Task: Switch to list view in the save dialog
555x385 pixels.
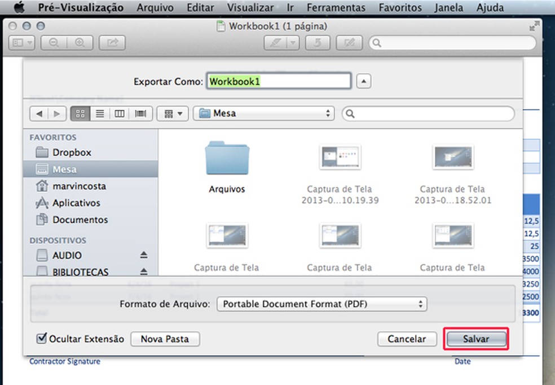Action: (x=99, y=113)
